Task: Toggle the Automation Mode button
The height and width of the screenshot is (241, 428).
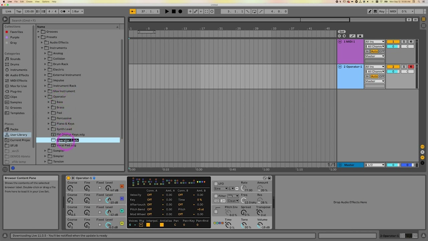Action: click(352, 36)
